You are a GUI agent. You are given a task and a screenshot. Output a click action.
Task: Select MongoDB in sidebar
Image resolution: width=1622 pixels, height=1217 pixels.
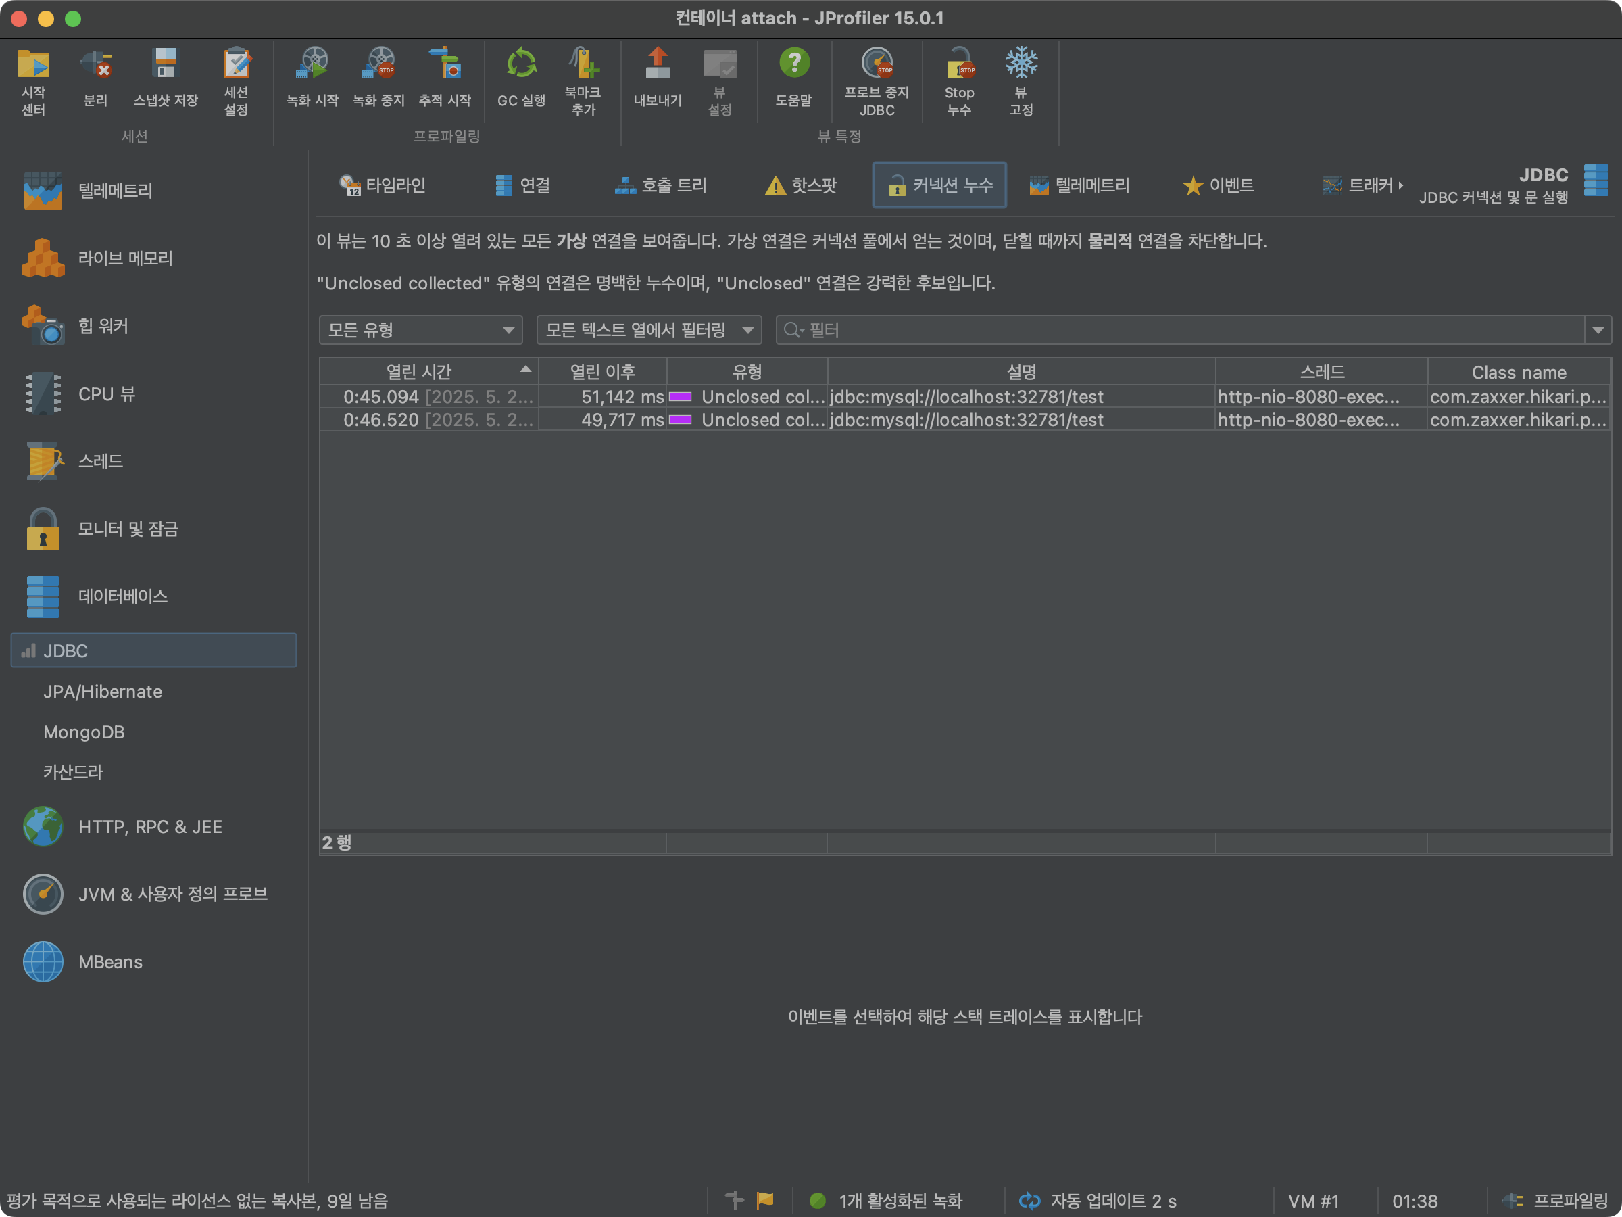pos(84,732)
